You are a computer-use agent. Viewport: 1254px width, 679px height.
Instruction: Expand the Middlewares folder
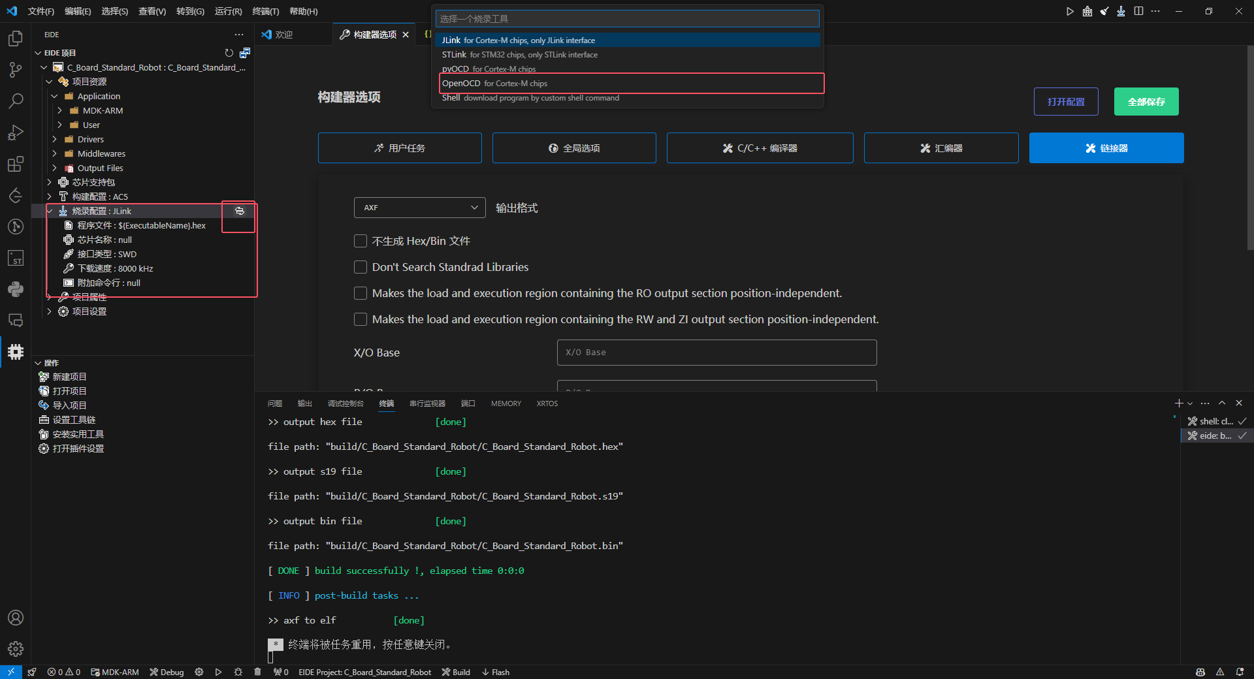click(55, 153)
